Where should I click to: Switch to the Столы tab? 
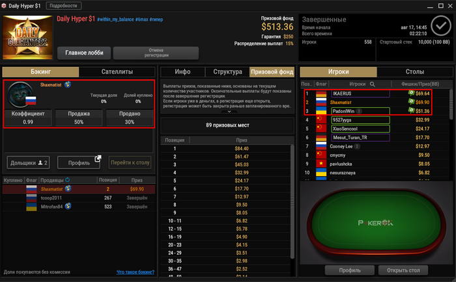(x=415, y=71)
